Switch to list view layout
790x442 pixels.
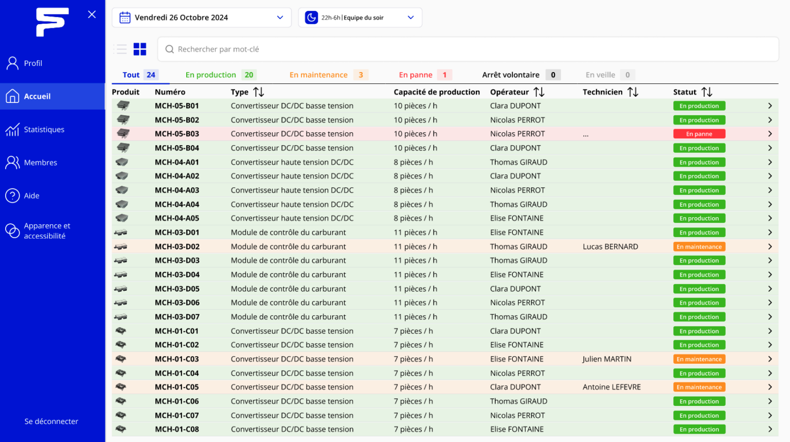coord(121,49)
